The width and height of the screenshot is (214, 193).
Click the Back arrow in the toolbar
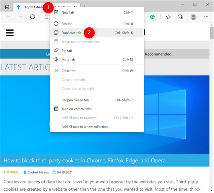(x=8, y=17)
